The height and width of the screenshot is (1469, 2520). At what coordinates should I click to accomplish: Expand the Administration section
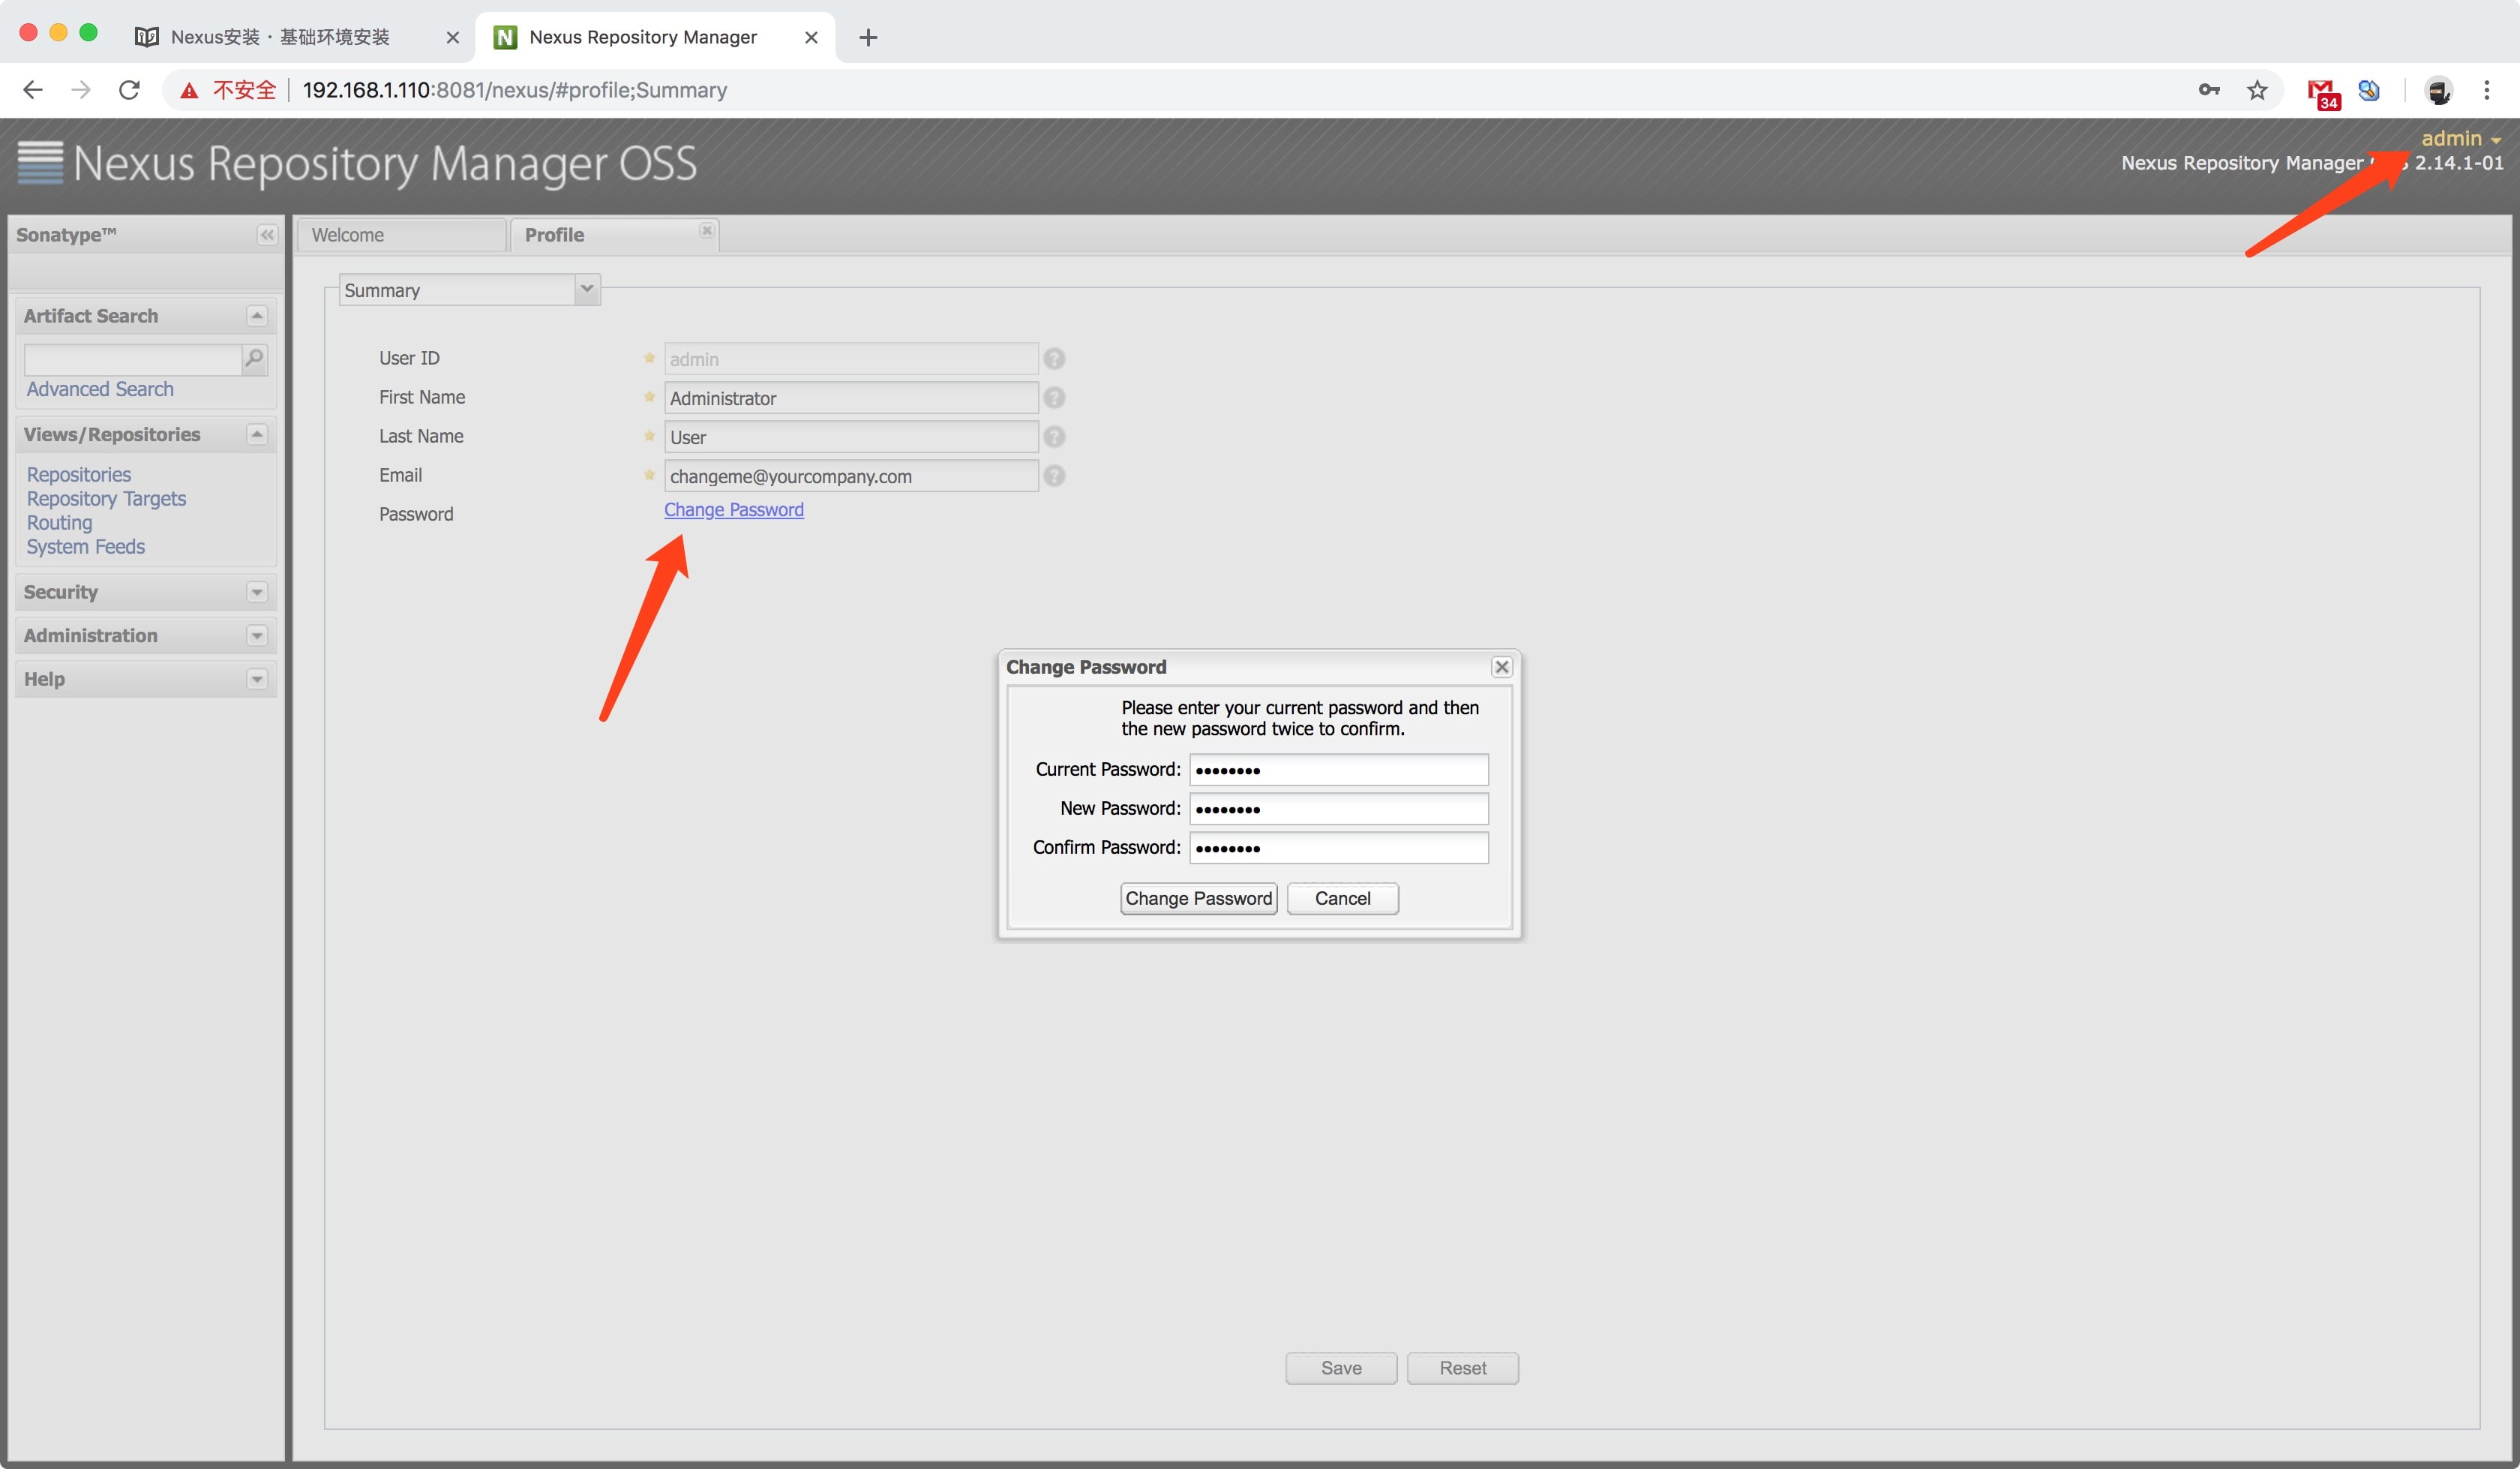point(257,635)
